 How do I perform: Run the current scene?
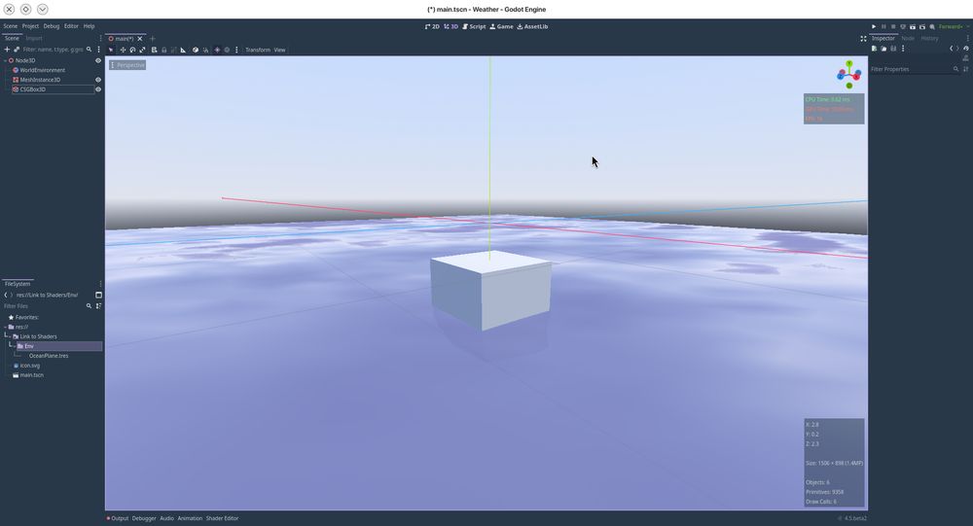913,26
